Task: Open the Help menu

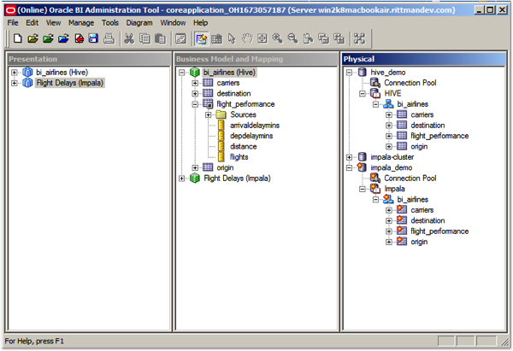Action: 200,23
